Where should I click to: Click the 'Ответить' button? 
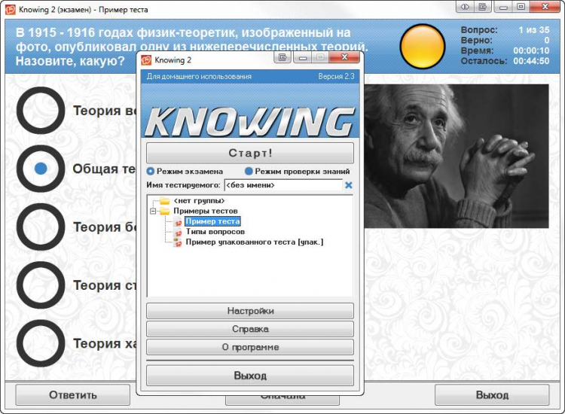point(73,395)
